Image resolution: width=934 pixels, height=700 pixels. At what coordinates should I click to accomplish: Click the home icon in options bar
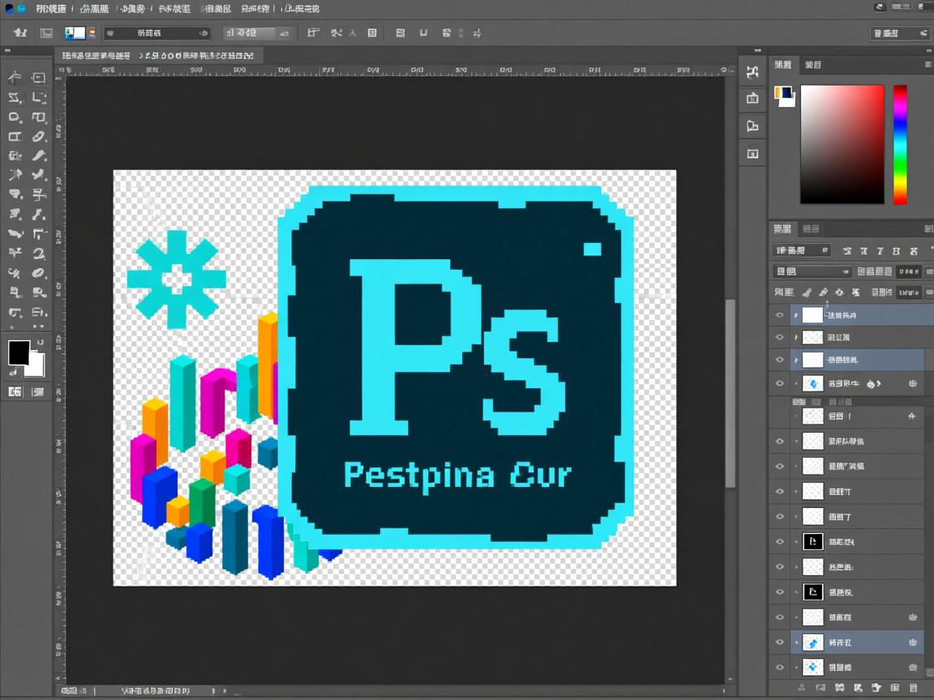tap(20, 33)
